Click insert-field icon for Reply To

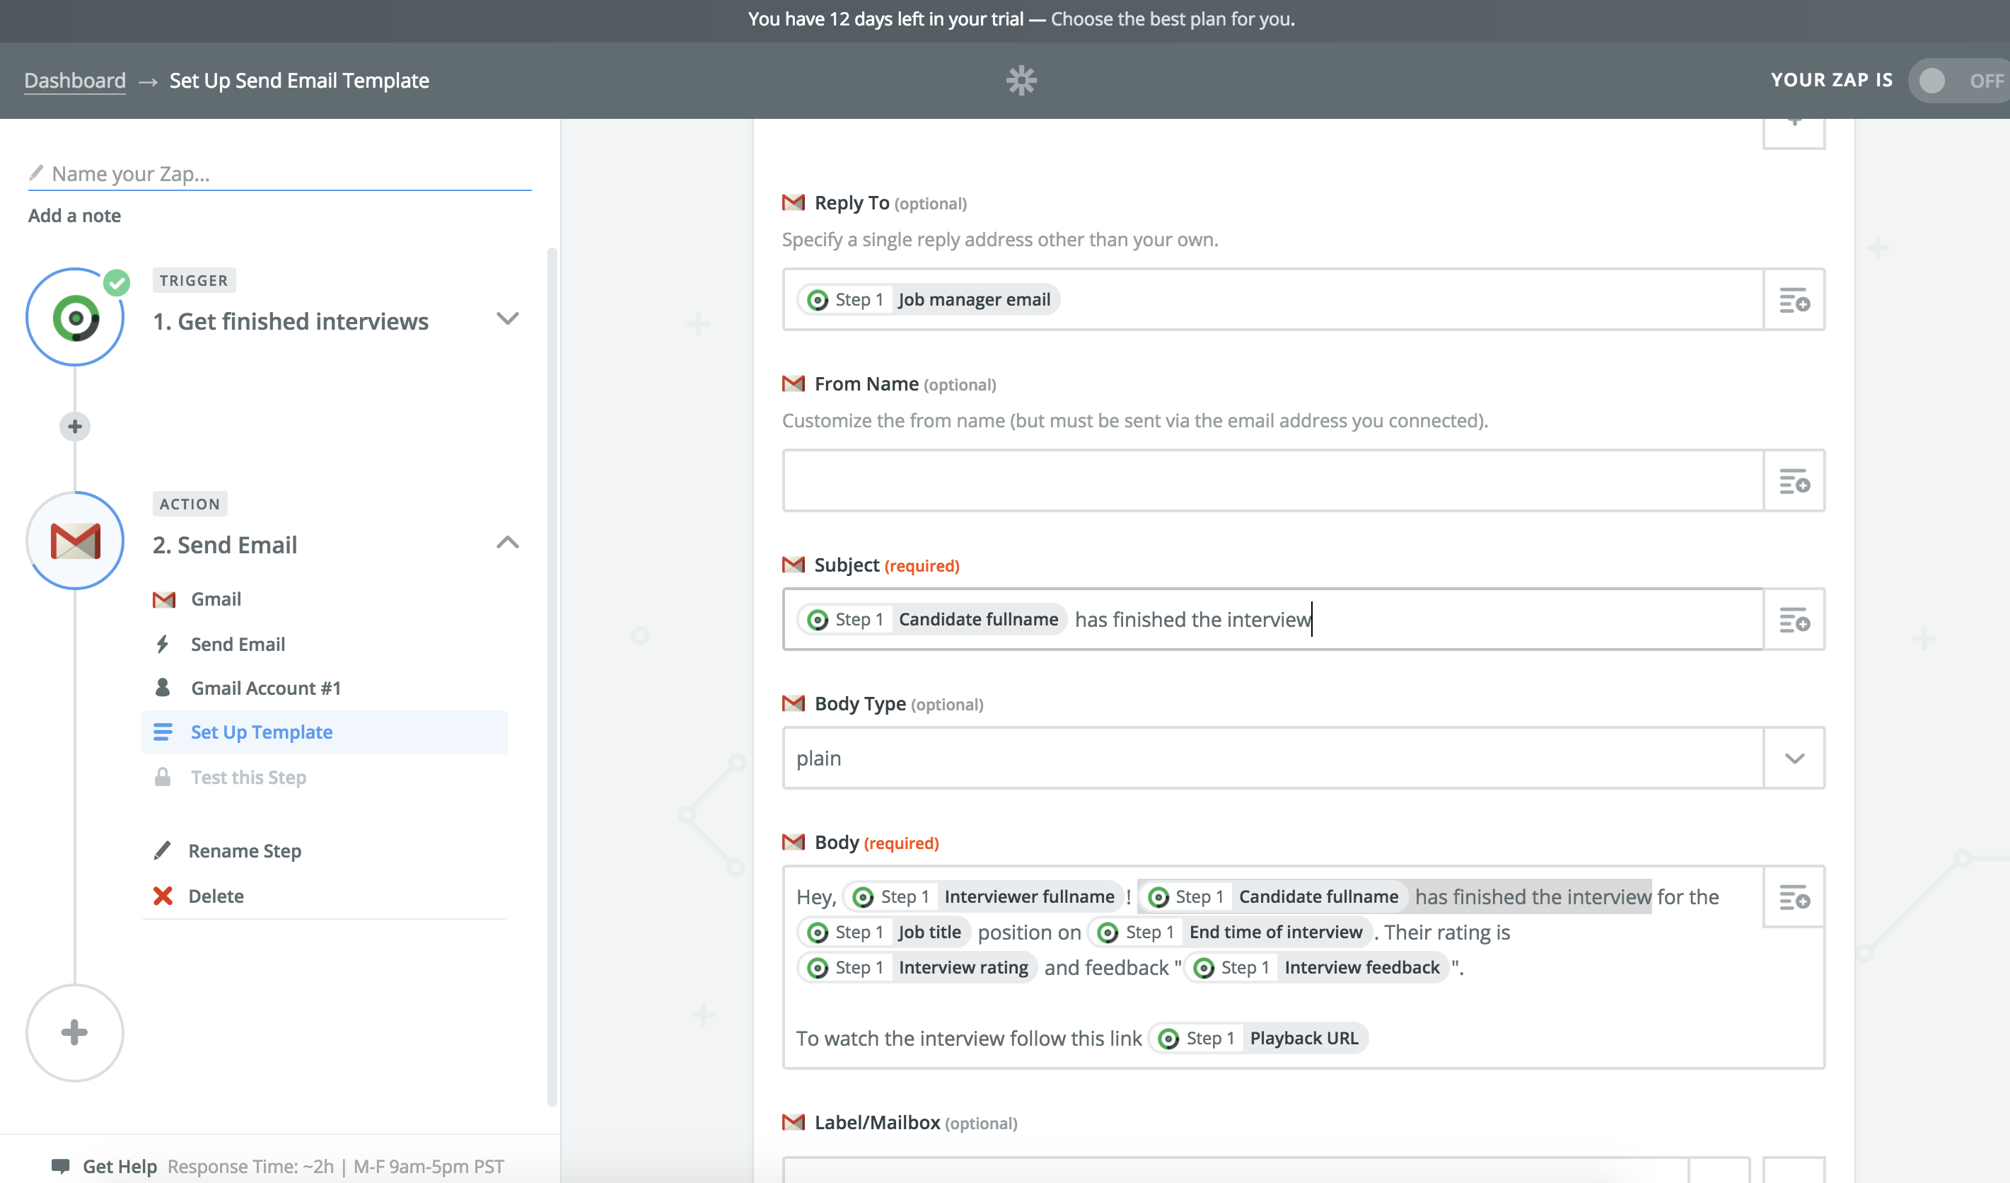tap(1794, 301)
